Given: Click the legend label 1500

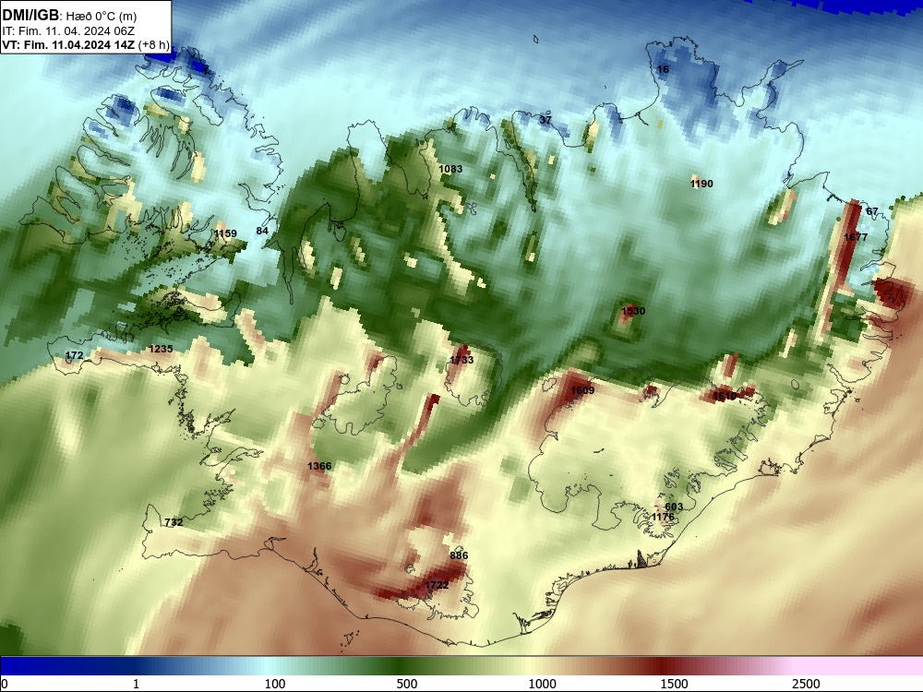Looking at the screenshot, I should [x=674, y=684].
